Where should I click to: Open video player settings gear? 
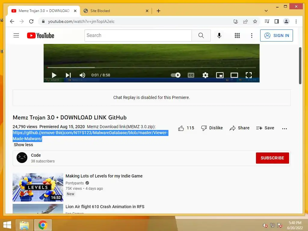tap(205, 75)
